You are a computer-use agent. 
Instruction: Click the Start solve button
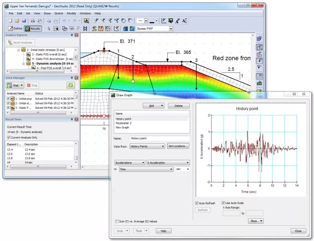(12, 85)
